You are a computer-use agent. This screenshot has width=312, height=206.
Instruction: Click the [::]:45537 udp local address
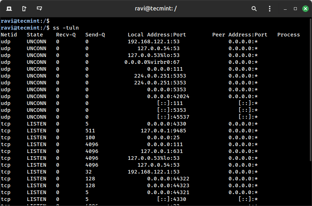(x=173, y=117)
